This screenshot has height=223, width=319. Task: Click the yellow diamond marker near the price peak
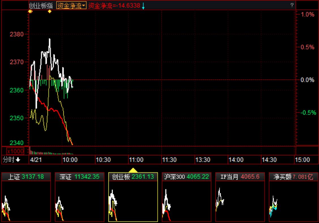[x=50, y=11]
